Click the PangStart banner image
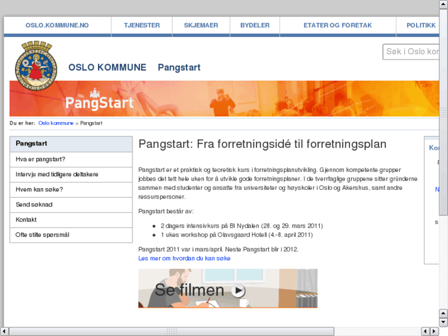 tap(224, 99)
